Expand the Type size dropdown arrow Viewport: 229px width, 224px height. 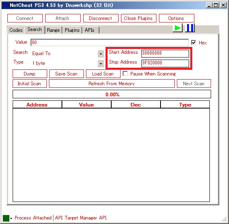101,64
